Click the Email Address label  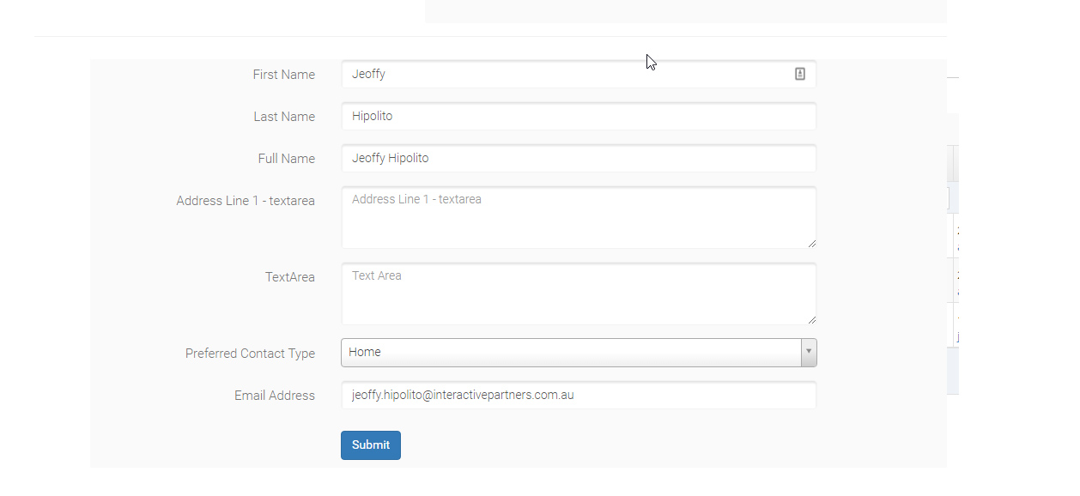[274, 396]
